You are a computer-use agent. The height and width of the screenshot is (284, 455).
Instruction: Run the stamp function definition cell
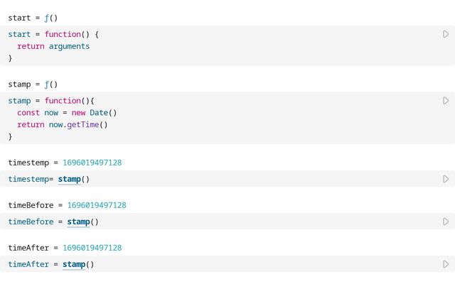click(446, 101)
